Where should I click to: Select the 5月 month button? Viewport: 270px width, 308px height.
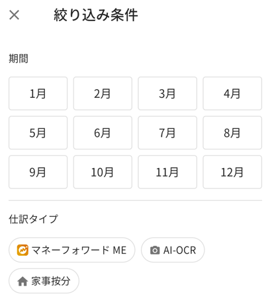click(x=38, y=133)
